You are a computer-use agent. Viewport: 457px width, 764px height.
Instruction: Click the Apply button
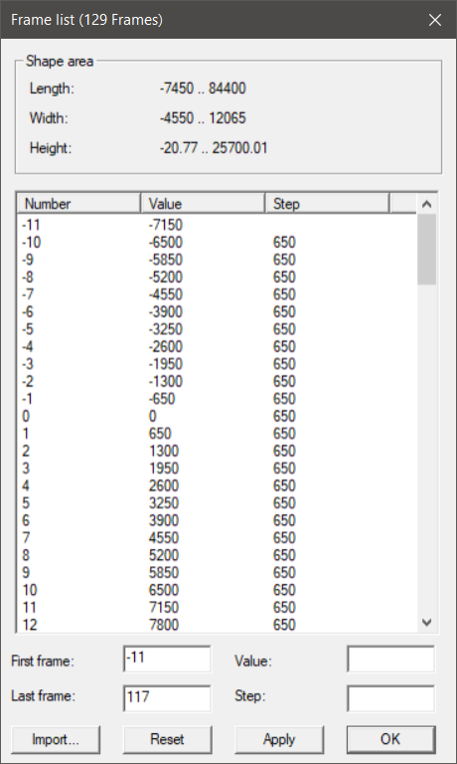point(279,740)
